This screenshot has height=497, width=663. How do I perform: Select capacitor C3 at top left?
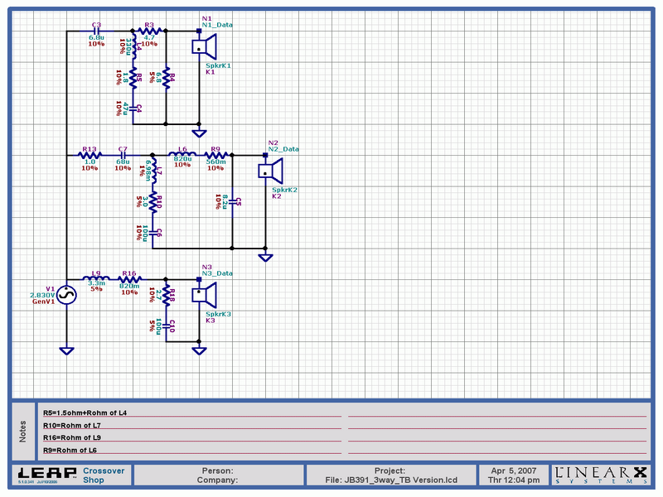click(x=96, y=31)
